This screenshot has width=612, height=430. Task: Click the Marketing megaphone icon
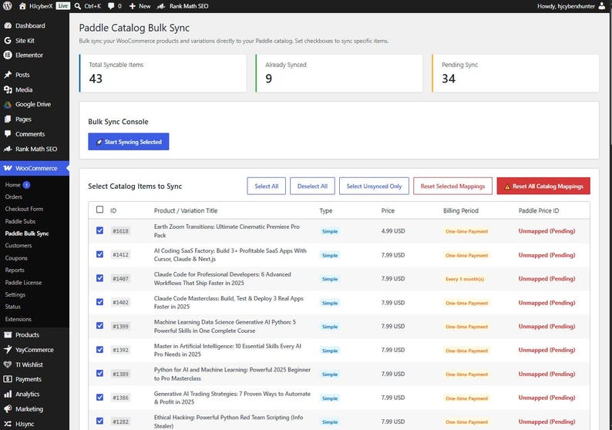coord(8,409)
